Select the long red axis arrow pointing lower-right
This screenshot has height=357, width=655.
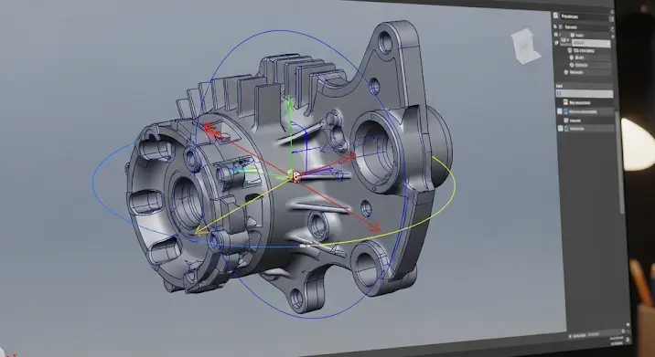coord(338,203)
